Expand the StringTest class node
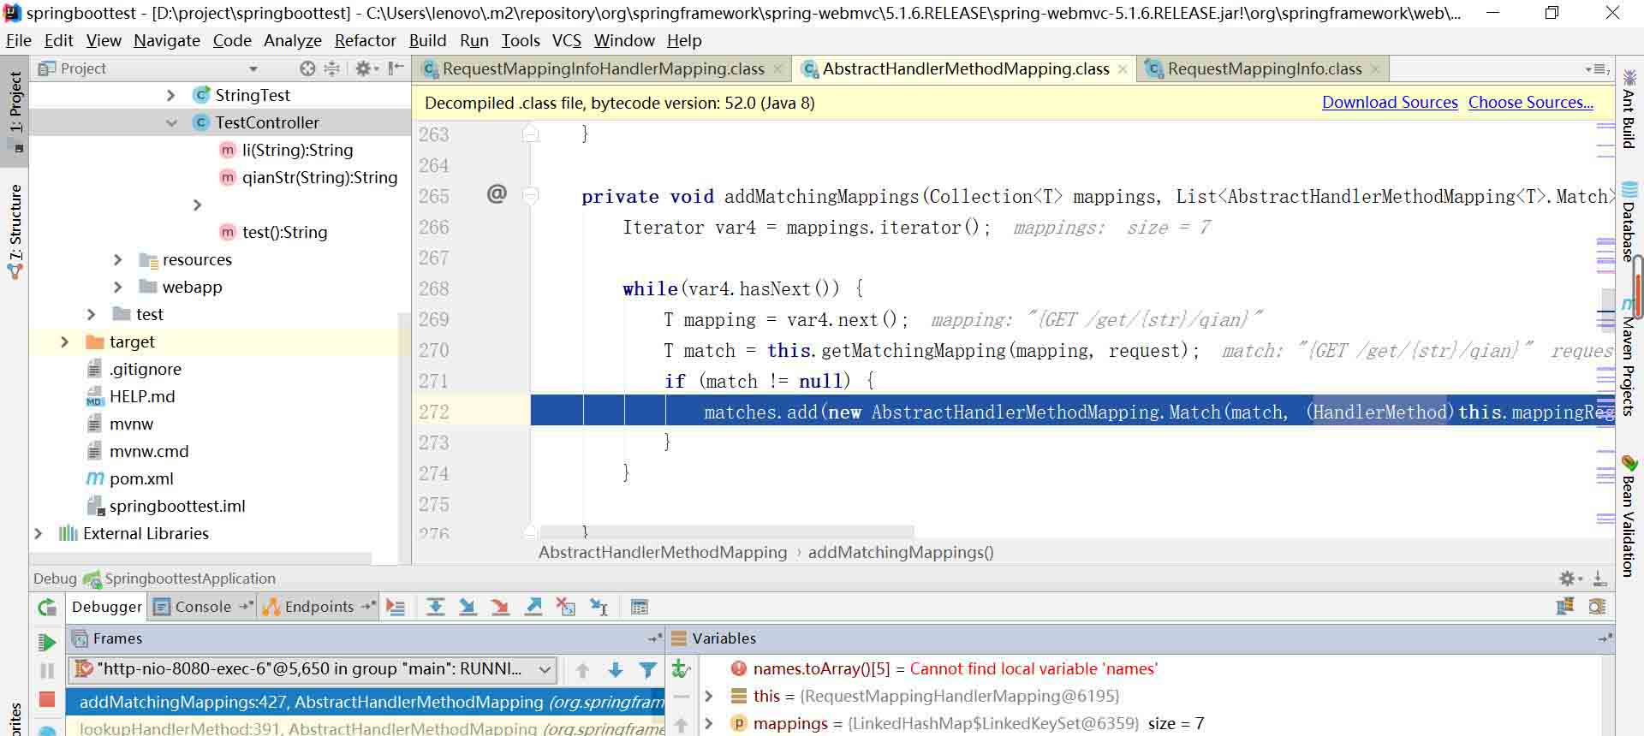Viewport: 1644px width, 736px height. coord(171,95)
